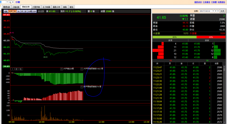Click the 40.9 low label on chart
Image resolution: width=227 pixels, height=124 pixels.
point(45,57)
